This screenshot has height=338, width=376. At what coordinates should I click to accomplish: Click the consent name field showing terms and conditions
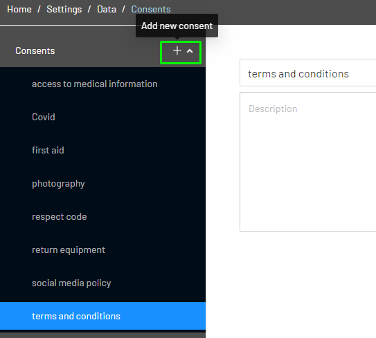[x=308, y=73]
